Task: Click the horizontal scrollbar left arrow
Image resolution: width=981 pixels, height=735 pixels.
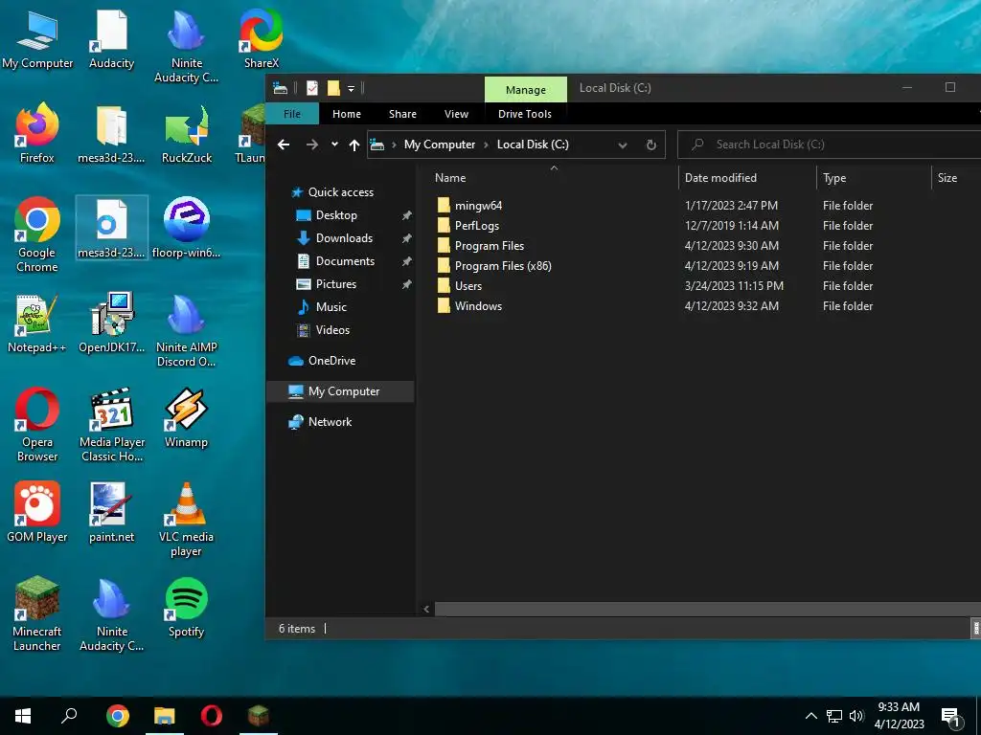Action: pos(426,609)
